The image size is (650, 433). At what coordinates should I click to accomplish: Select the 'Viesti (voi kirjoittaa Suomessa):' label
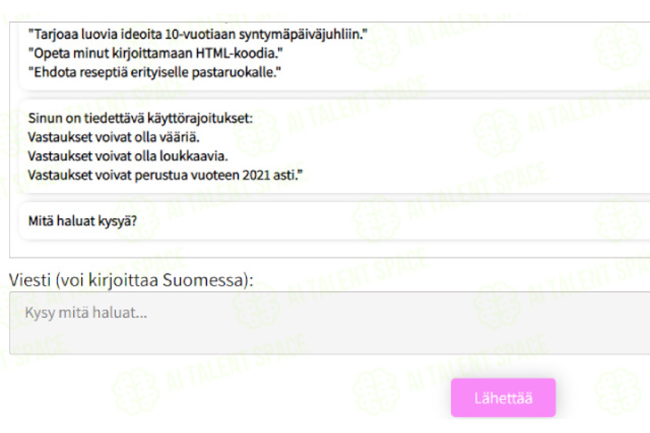coord(131,280)
